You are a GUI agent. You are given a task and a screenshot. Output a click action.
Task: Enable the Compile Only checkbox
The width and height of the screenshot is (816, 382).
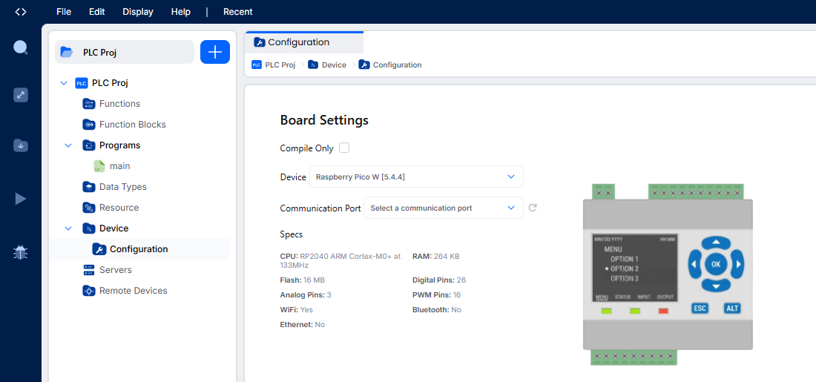tap(344, 148)
